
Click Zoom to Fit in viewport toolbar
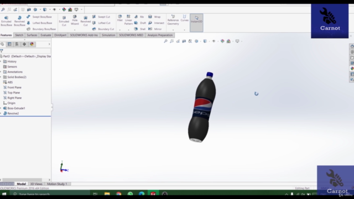166,41
